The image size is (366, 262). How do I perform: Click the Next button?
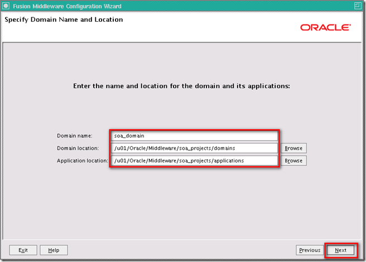[x=340, y=250]
